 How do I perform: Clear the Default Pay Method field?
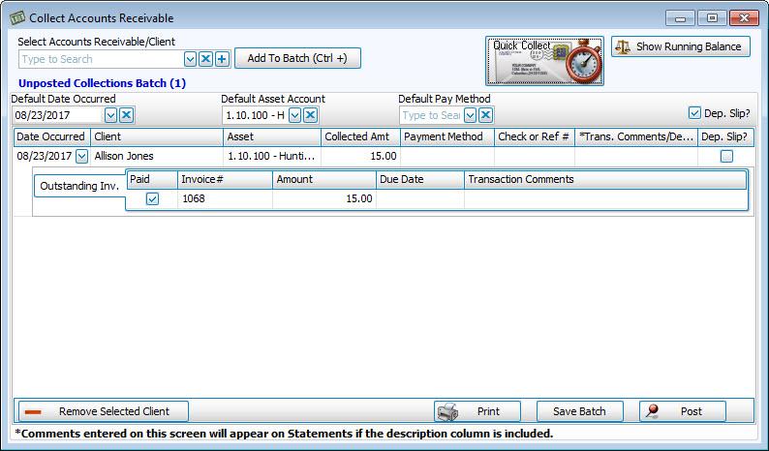(486, 115)
